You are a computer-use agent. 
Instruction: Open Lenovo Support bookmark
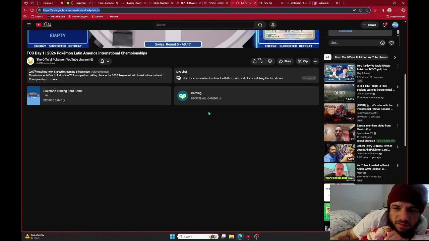tap(79, 16)
